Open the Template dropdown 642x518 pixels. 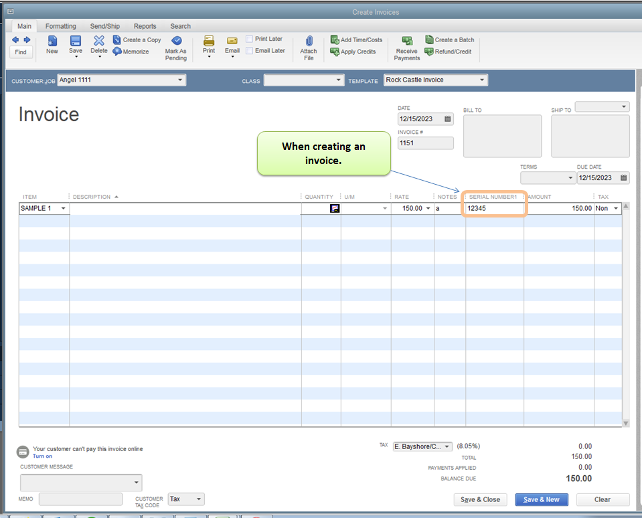tap(482, 80)
